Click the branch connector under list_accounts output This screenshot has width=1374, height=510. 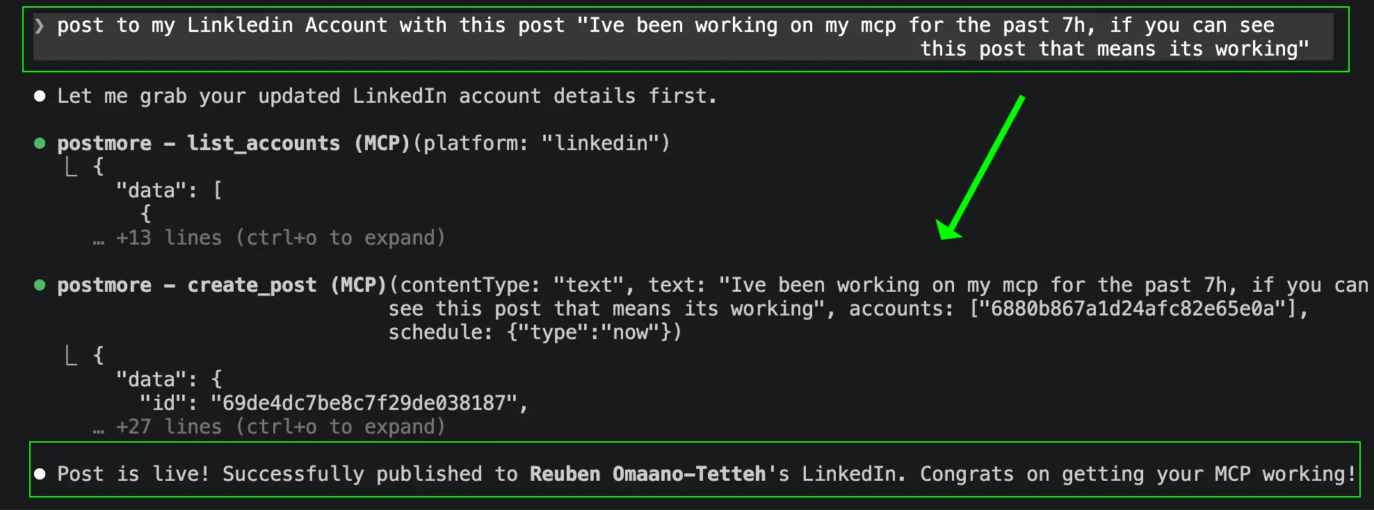[x=71, y=167]
